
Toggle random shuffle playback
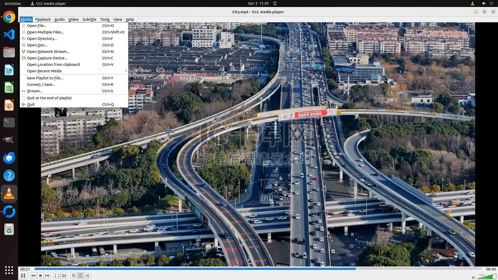(x=87, y=276)
